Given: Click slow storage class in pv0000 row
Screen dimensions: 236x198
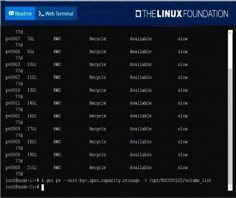Looking at the screenshot, I should [183, 168].
